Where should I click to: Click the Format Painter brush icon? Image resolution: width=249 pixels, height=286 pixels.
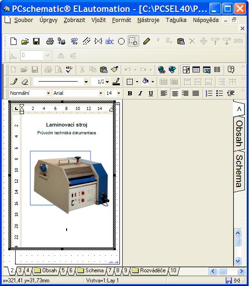pos(115,70)
